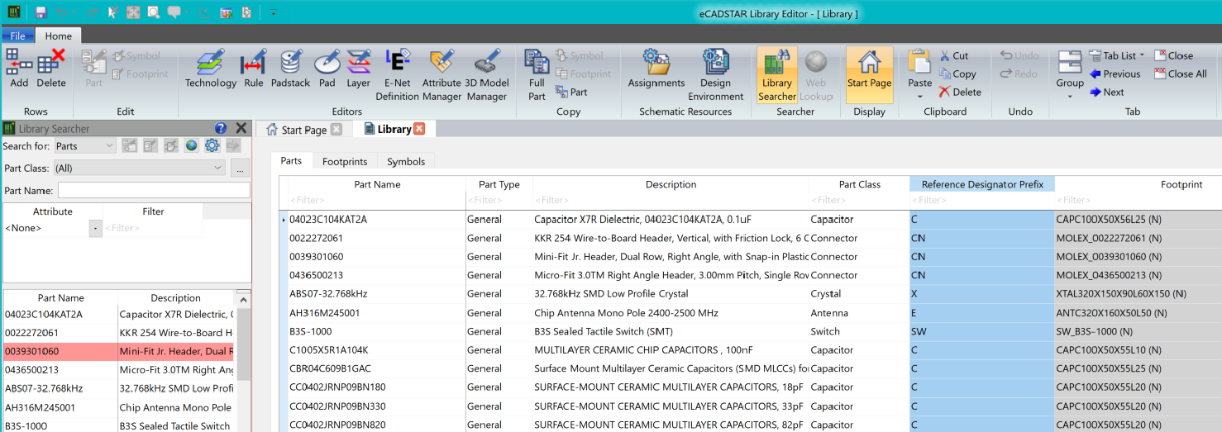Open the Pad editor
The image size is (1222, 432).
tap(327, 69)
